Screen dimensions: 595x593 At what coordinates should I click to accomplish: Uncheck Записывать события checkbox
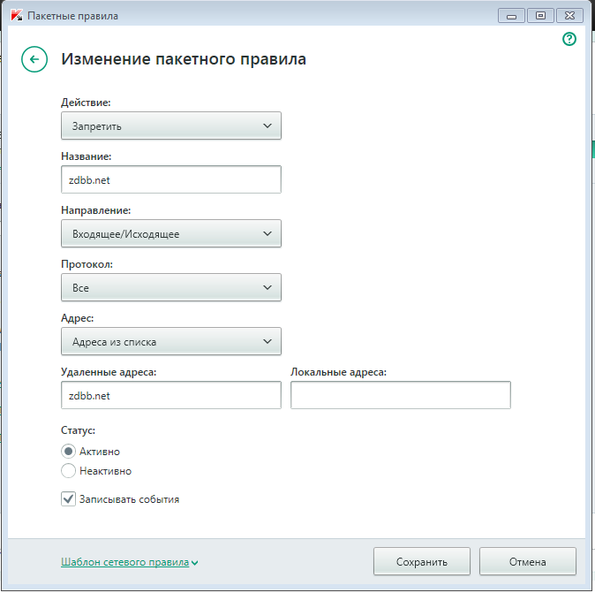pos(69,499)
